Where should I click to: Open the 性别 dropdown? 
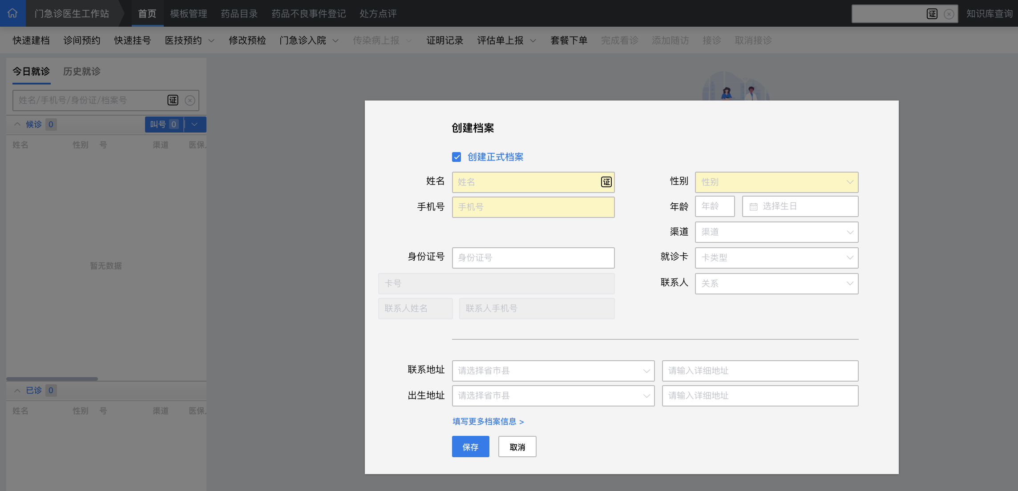click(776, 182)
